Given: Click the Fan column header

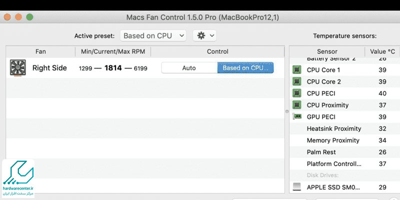Looking at the screenshot, I should click(40, 51).
